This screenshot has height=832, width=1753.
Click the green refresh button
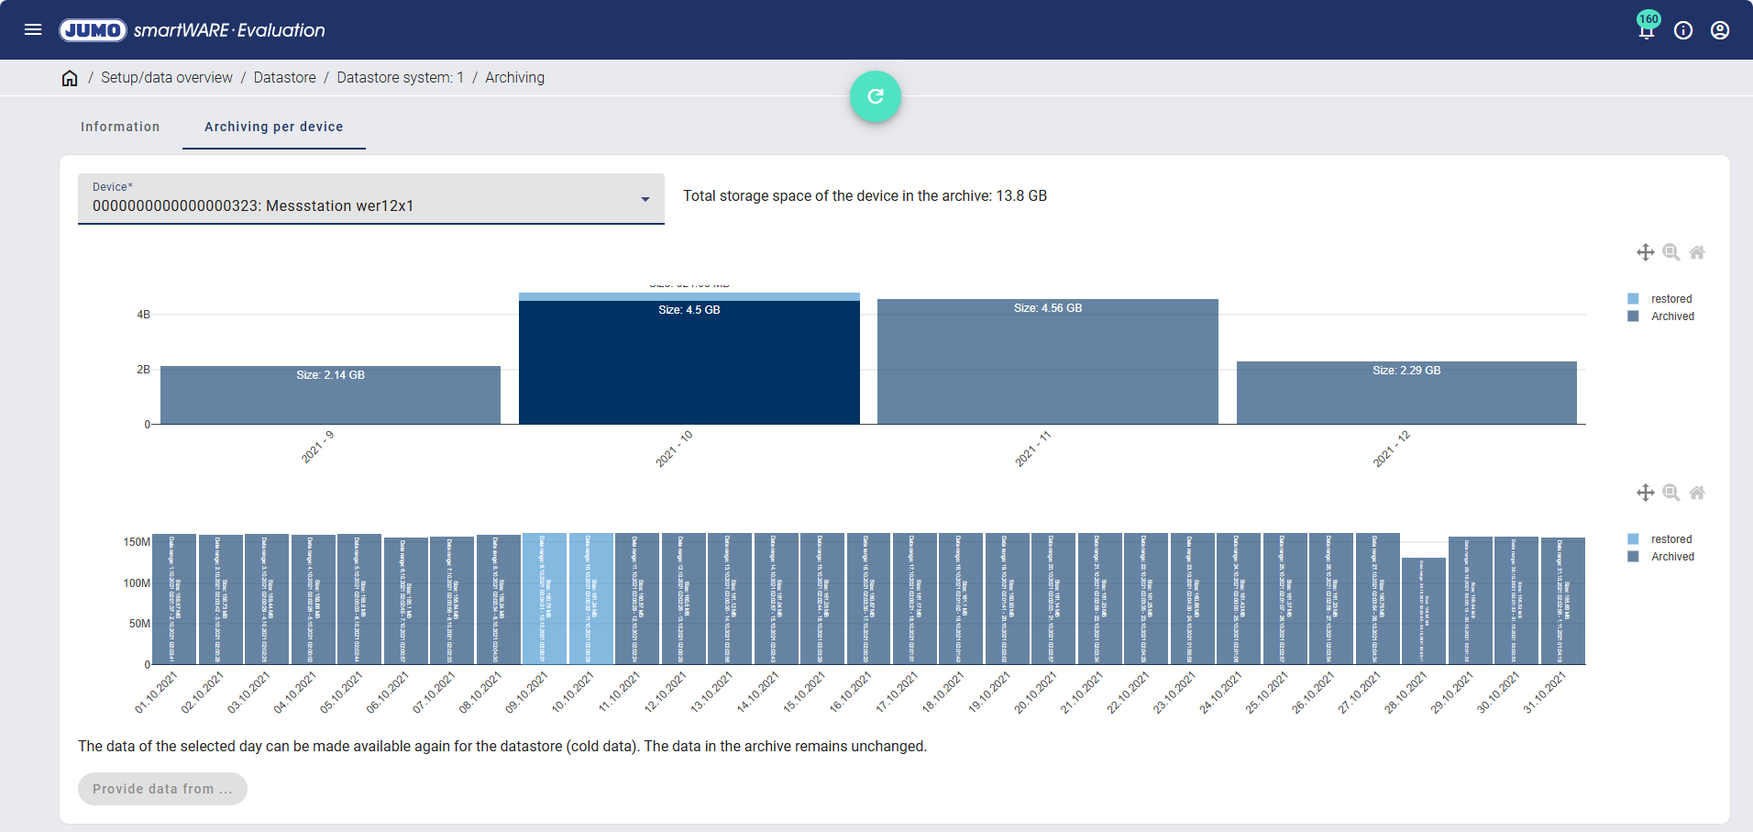tap(876, 96)
